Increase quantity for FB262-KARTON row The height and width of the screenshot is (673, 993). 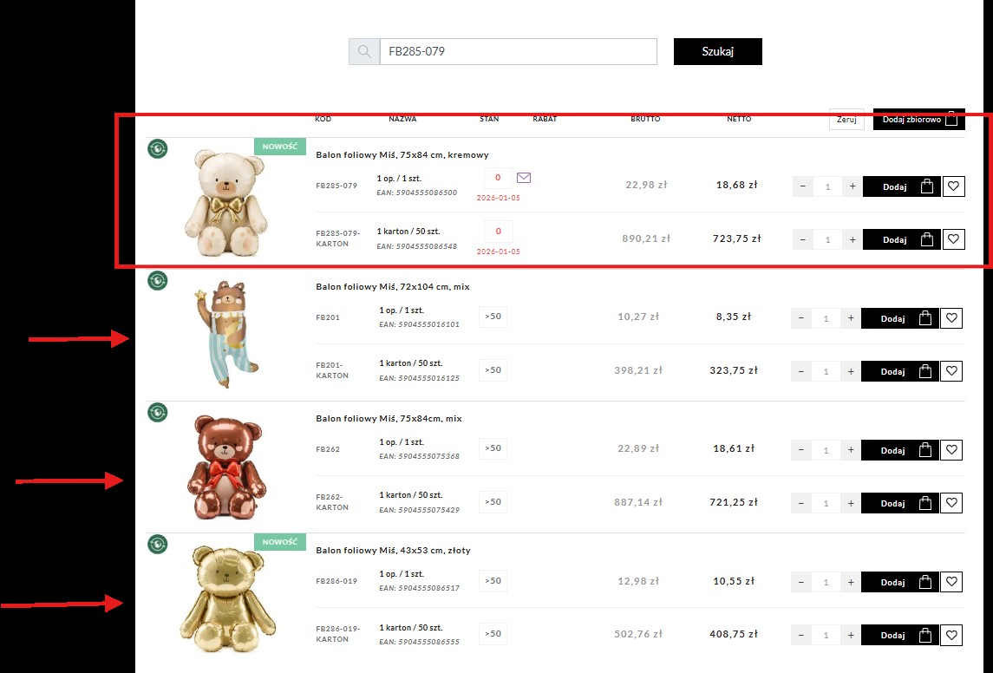851,503
